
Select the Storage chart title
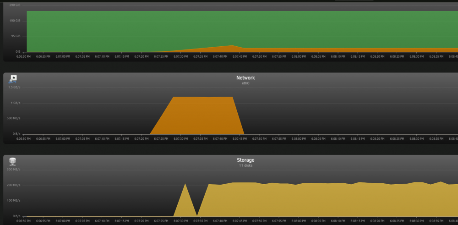pyautogui.click(x=245, y=160)
